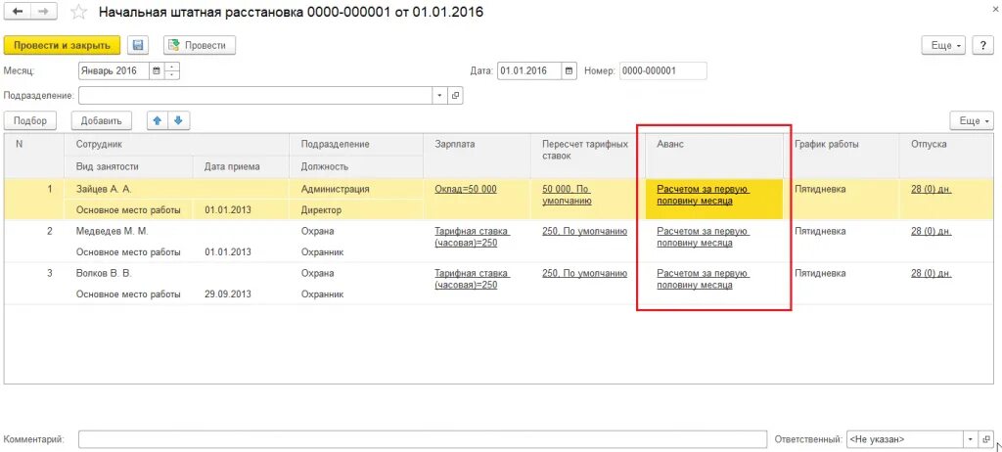Click the Провести button
The image size is (1002, 452).
coord(200,45)
